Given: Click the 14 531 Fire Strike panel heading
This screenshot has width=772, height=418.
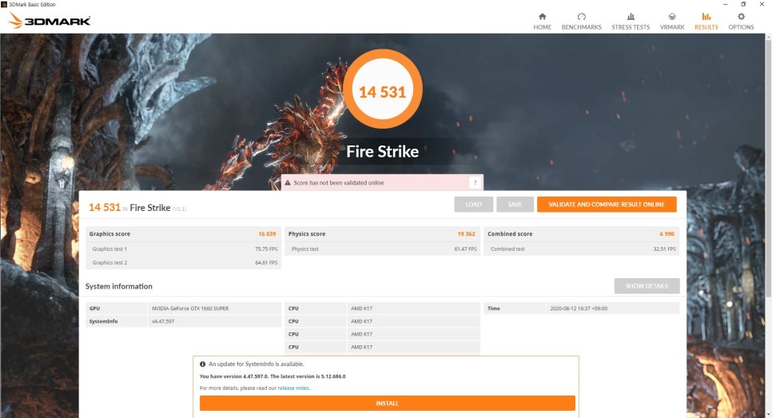Looking at the screenshot, I should (137, 208).
